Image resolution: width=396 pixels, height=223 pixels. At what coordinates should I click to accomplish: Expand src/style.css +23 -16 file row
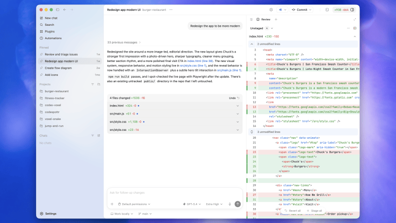coord(174,130)
